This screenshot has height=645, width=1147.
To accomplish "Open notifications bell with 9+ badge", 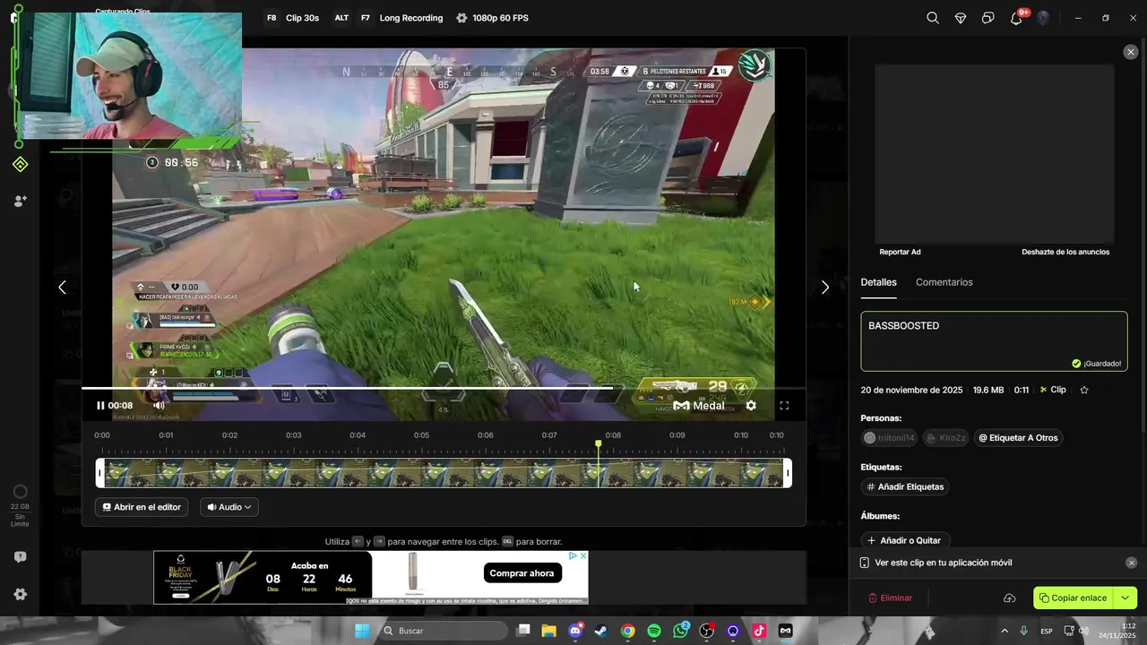I will click(1016, 18).
